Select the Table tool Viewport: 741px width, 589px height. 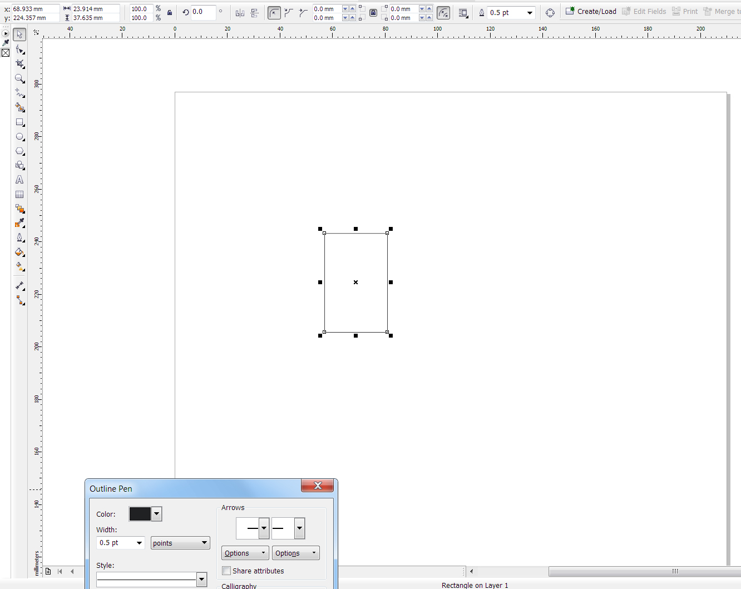tap(19, 194)
